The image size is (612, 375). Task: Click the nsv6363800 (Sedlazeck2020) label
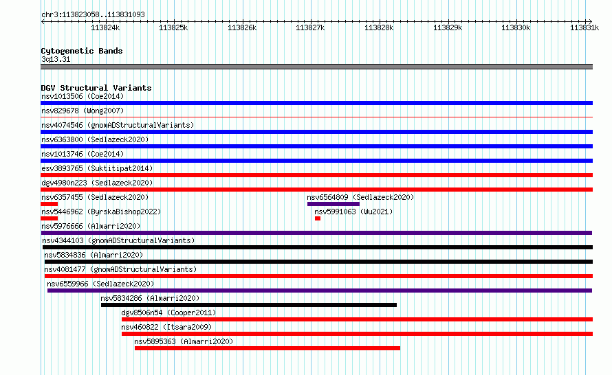coord(95,139)
